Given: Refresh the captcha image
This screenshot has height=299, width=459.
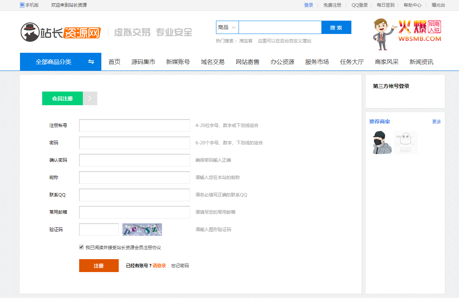Looking at the screenshot, I should click(x=142, y=230).
